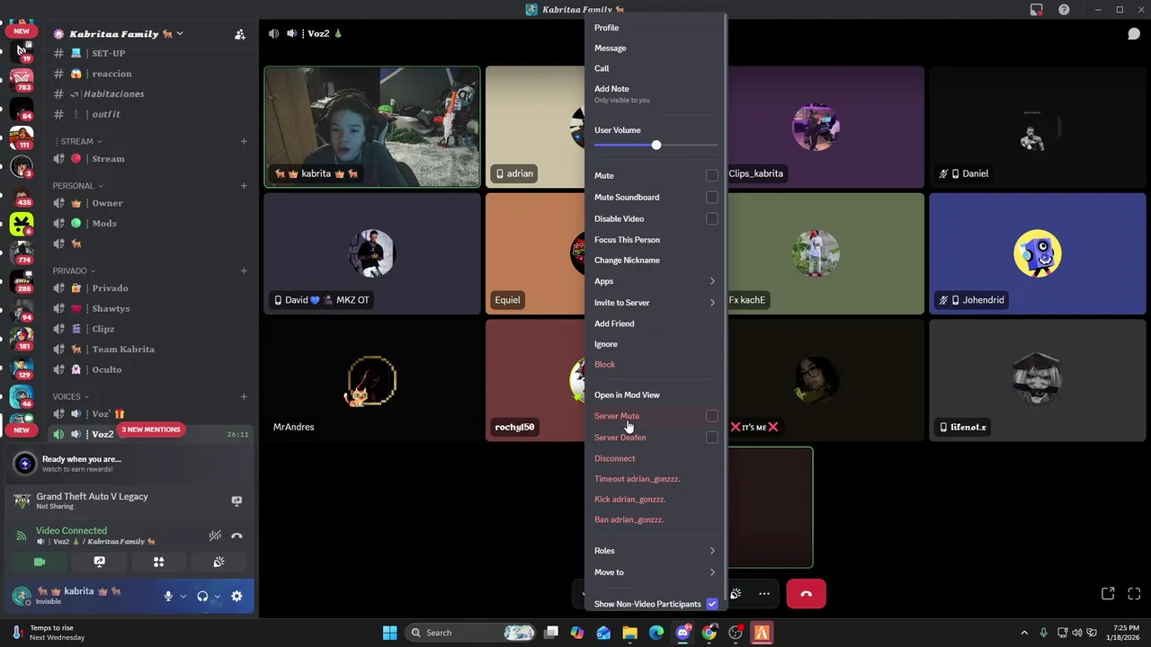Expand the Roles submenu
Image resolution: width=1151 pixels, height=647 pixels.
655,551
